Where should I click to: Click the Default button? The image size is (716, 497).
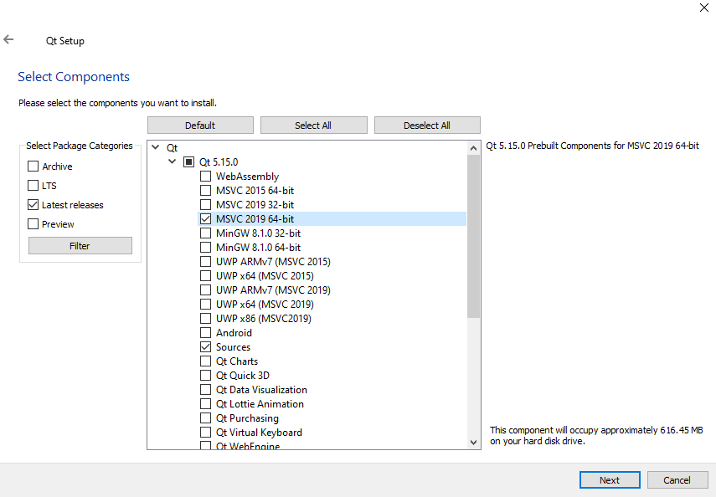click(200, 125)
